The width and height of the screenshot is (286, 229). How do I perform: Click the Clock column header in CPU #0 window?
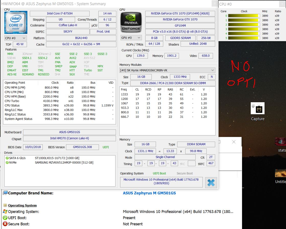point(244,11)
